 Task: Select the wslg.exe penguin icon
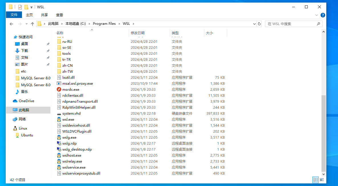pos(59,137)
